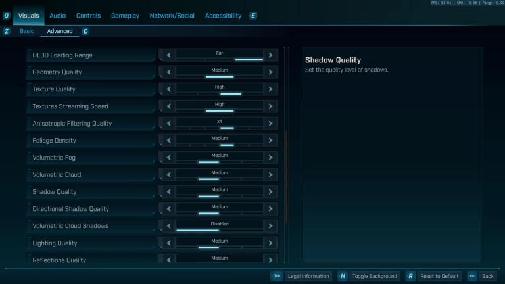Increase Directional Shadow Quality with right arrow

point(270,208)
